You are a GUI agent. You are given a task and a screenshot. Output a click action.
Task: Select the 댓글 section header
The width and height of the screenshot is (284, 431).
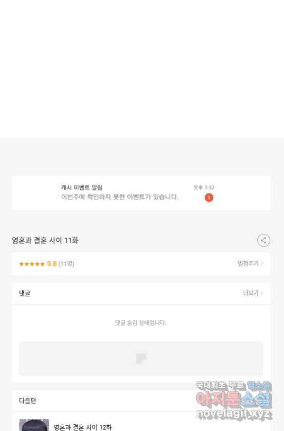tap(25, 294)
